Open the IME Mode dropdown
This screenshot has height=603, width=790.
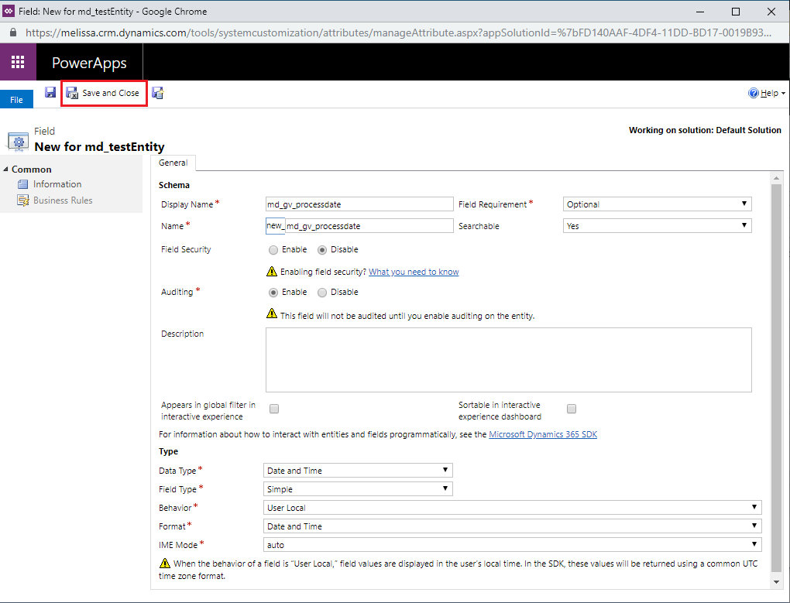[513, 545]
